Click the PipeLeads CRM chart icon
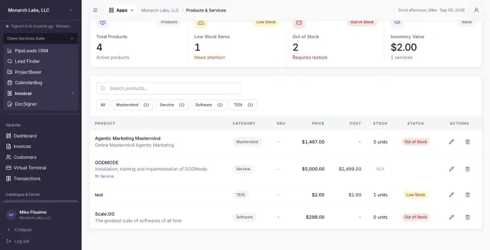Image resolution: width=490 pixels, height=250 pixels. click(x=10, y=50)
